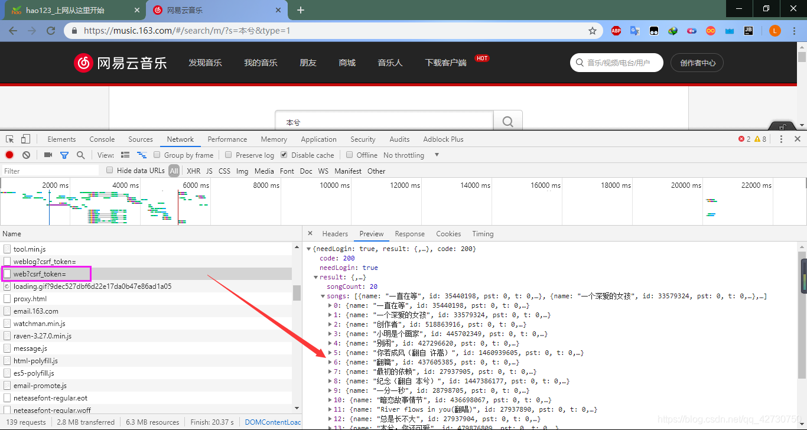Collapse the result object node
The image size is (807, 430).
click(315, 277)
